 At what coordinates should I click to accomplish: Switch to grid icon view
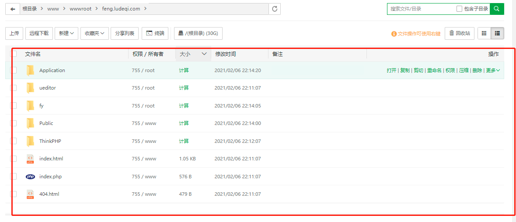pyautogui.click(x=484, y=33)
